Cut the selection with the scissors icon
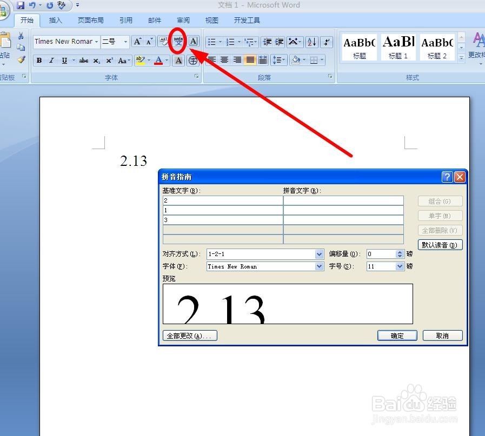 pyautogui.click(x=21, y=36)
